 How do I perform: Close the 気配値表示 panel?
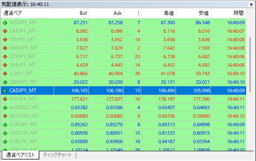click(251, 4)
